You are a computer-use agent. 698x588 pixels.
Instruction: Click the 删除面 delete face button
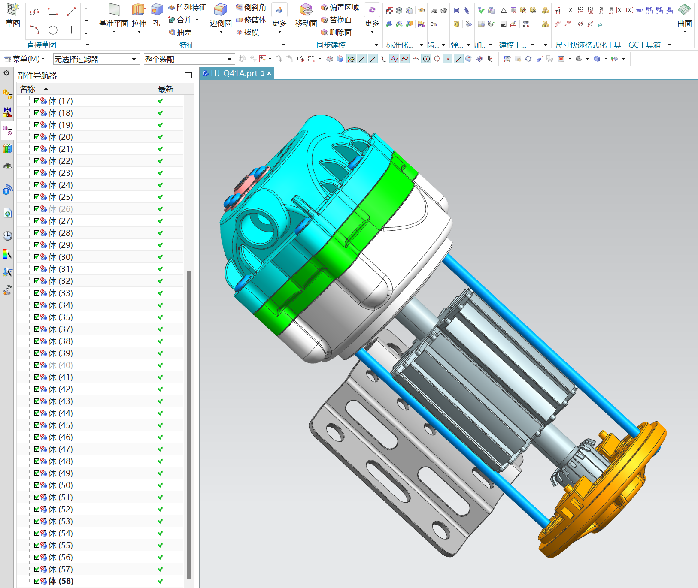click(x=336, y=32)
